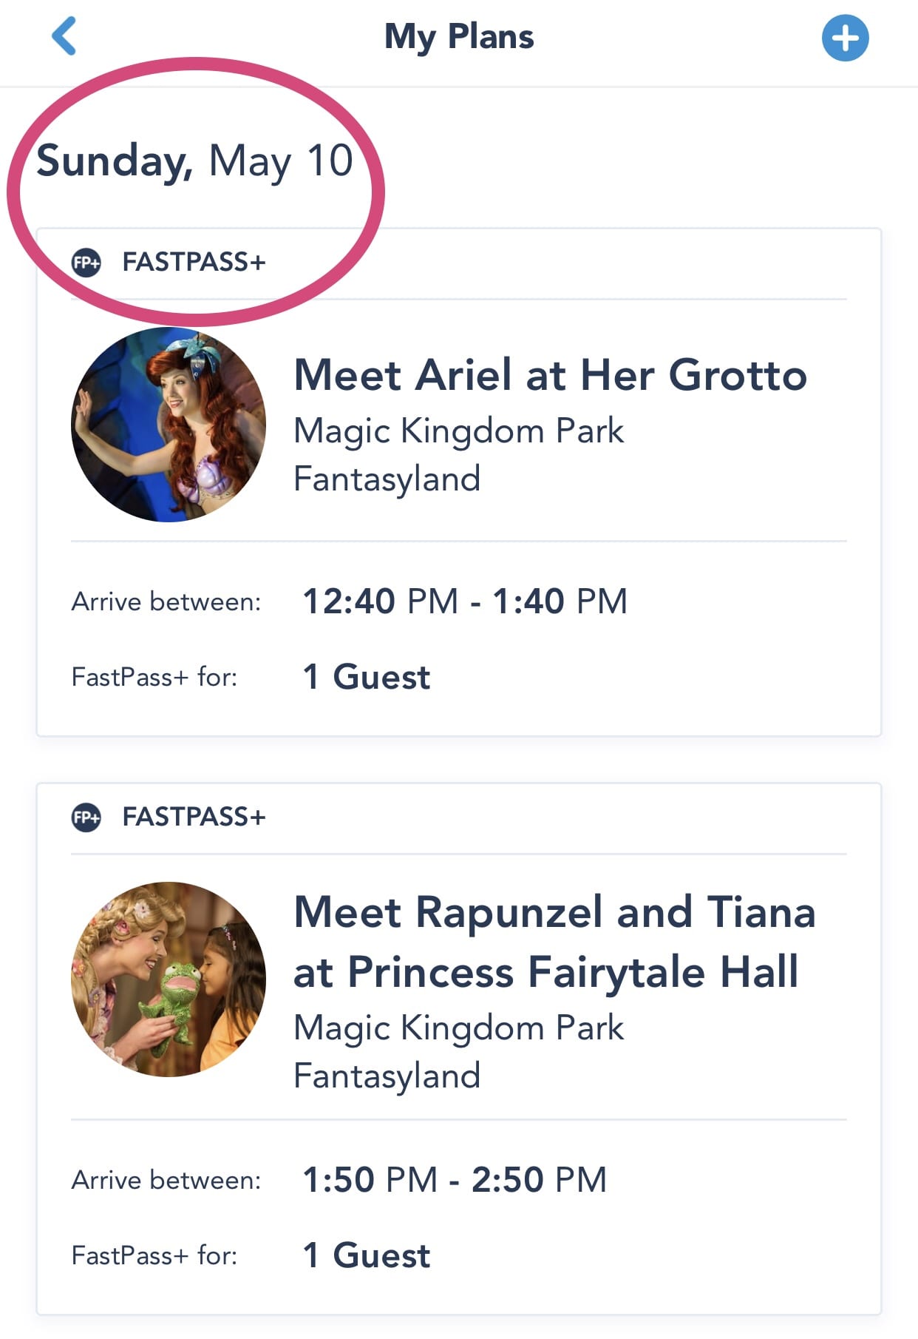Open Meet Rapunzel and Tiana plan title
This screenshot has width=918, height=1339.
554,941
